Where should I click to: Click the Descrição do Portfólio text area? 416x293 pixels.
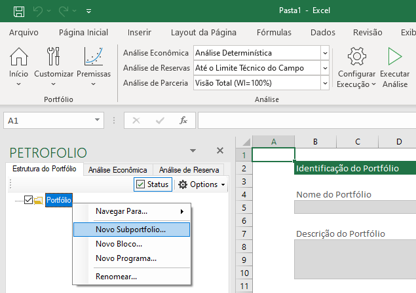355,259
